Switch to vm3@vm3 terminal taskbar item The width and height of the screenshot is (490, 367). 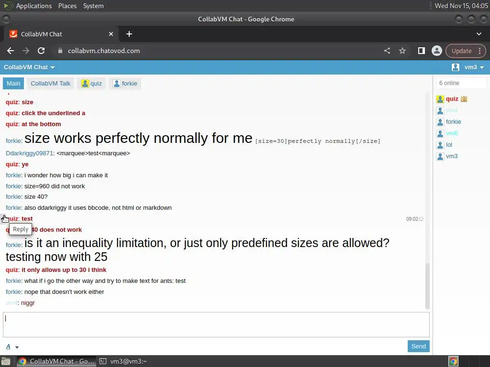(x=123, y=361)
